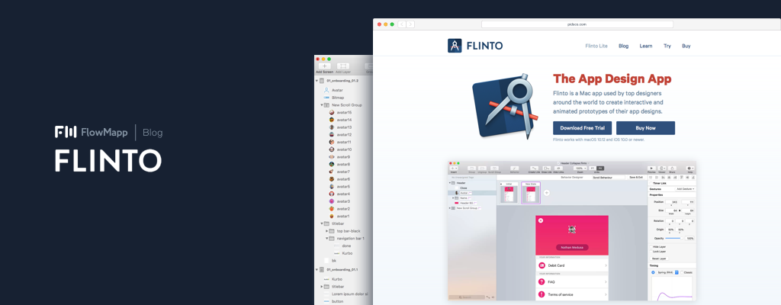781x305 pixels.
Task: Select the New State thumbnail
Action: [531, 193]
